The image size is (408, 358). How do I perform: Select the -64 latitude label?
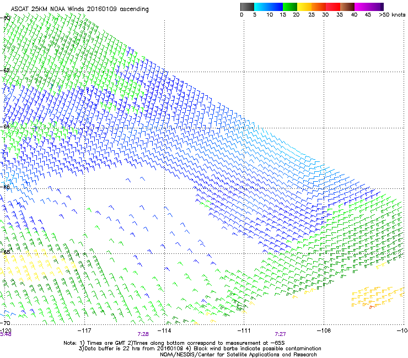pyautogui.click(x=5, y=127)
